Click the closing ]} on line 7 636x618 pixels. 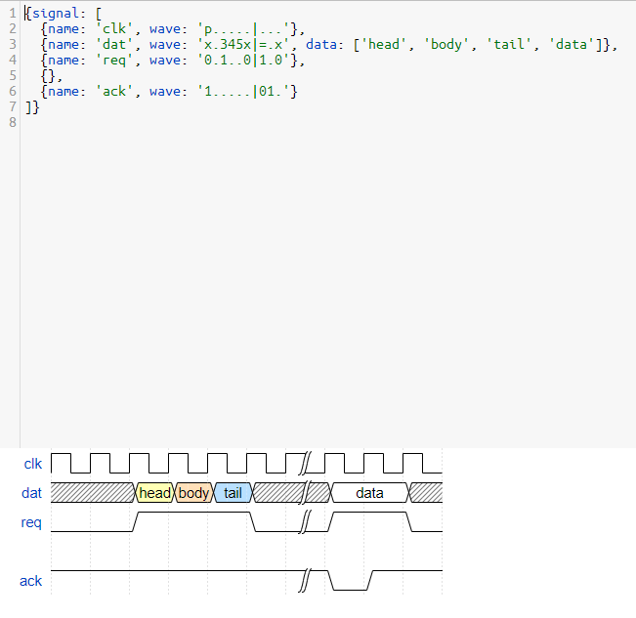click(x=32, y=107)
